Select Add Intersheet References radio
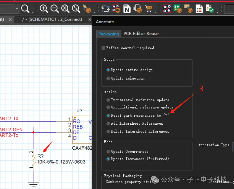Screen dimensions: 234x189 (108, 124)
